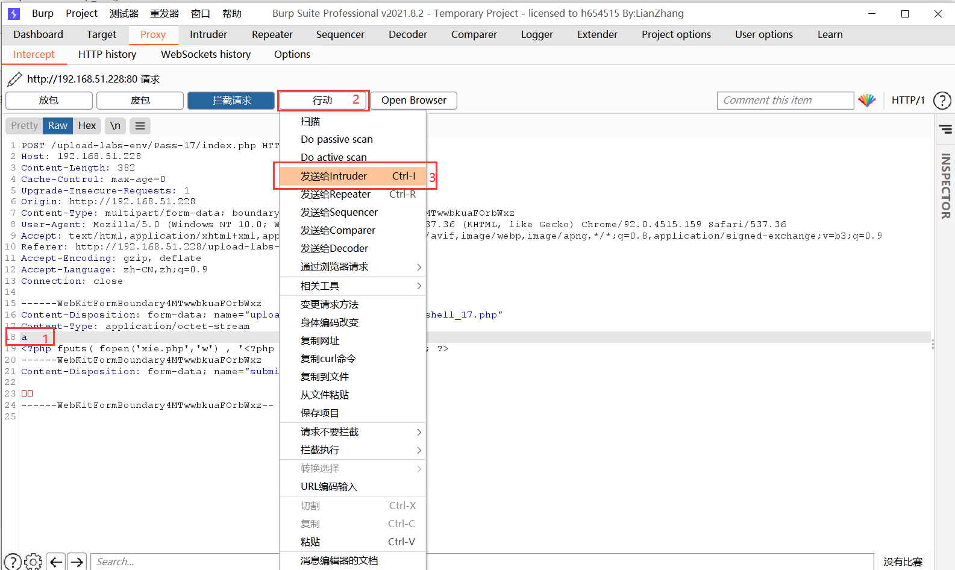Open the 行动 action dropdown
Viewport: 955px width, 570px height.
coord(323,101)
